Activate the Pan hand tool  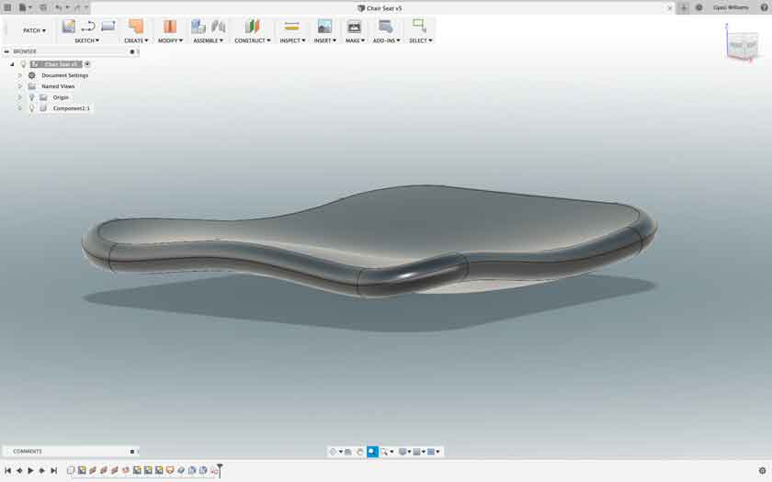[360, 452]
